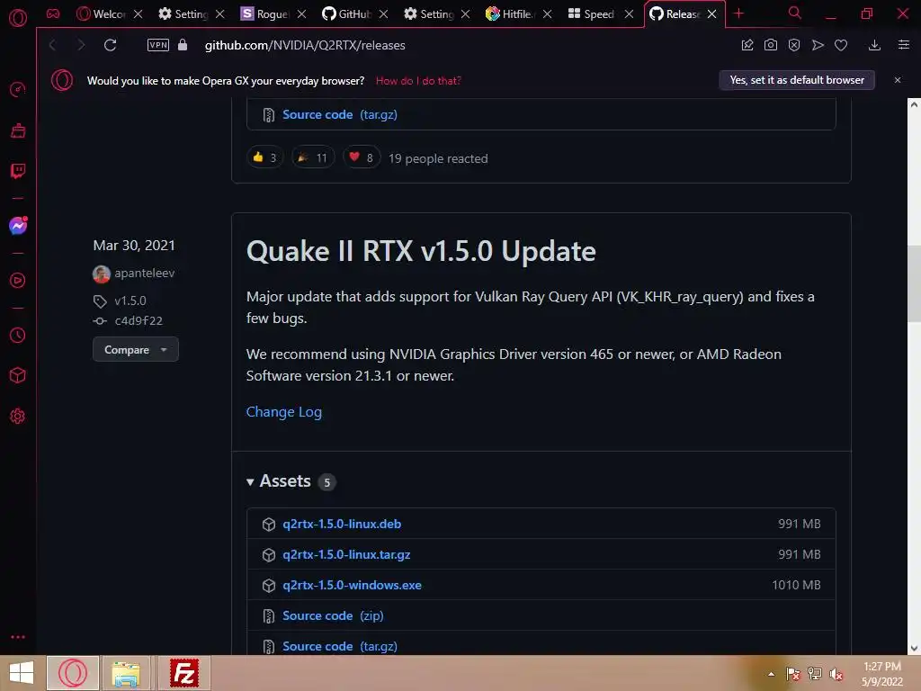The width and height of the screenshot is (921, 691).
Task: Download v1.5.0 Source code (zip)
Action: (x=333, y=615)
